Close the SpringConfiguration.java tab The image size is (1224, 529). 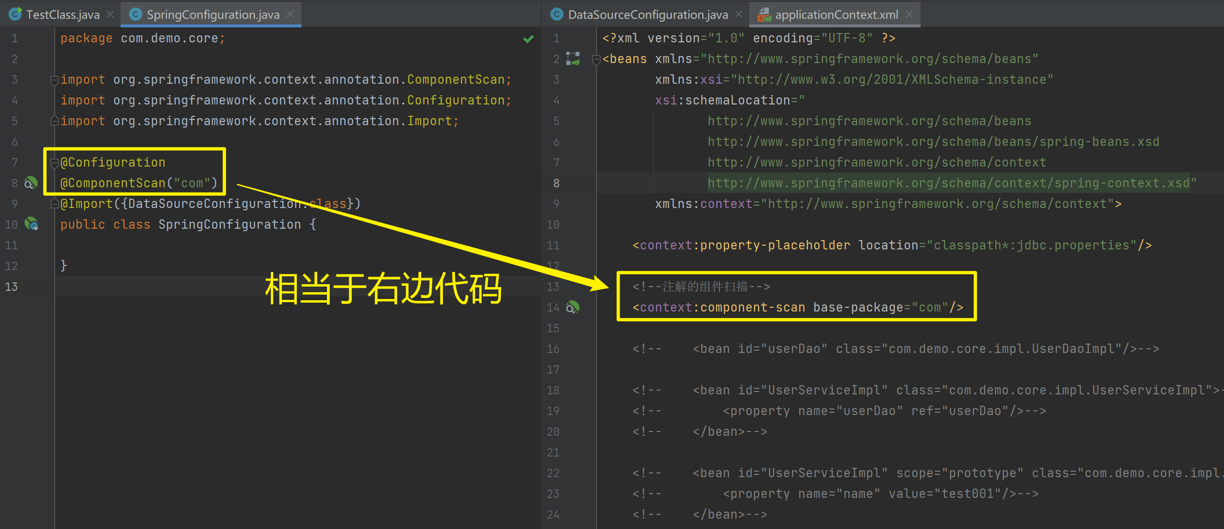click(290, 15)
